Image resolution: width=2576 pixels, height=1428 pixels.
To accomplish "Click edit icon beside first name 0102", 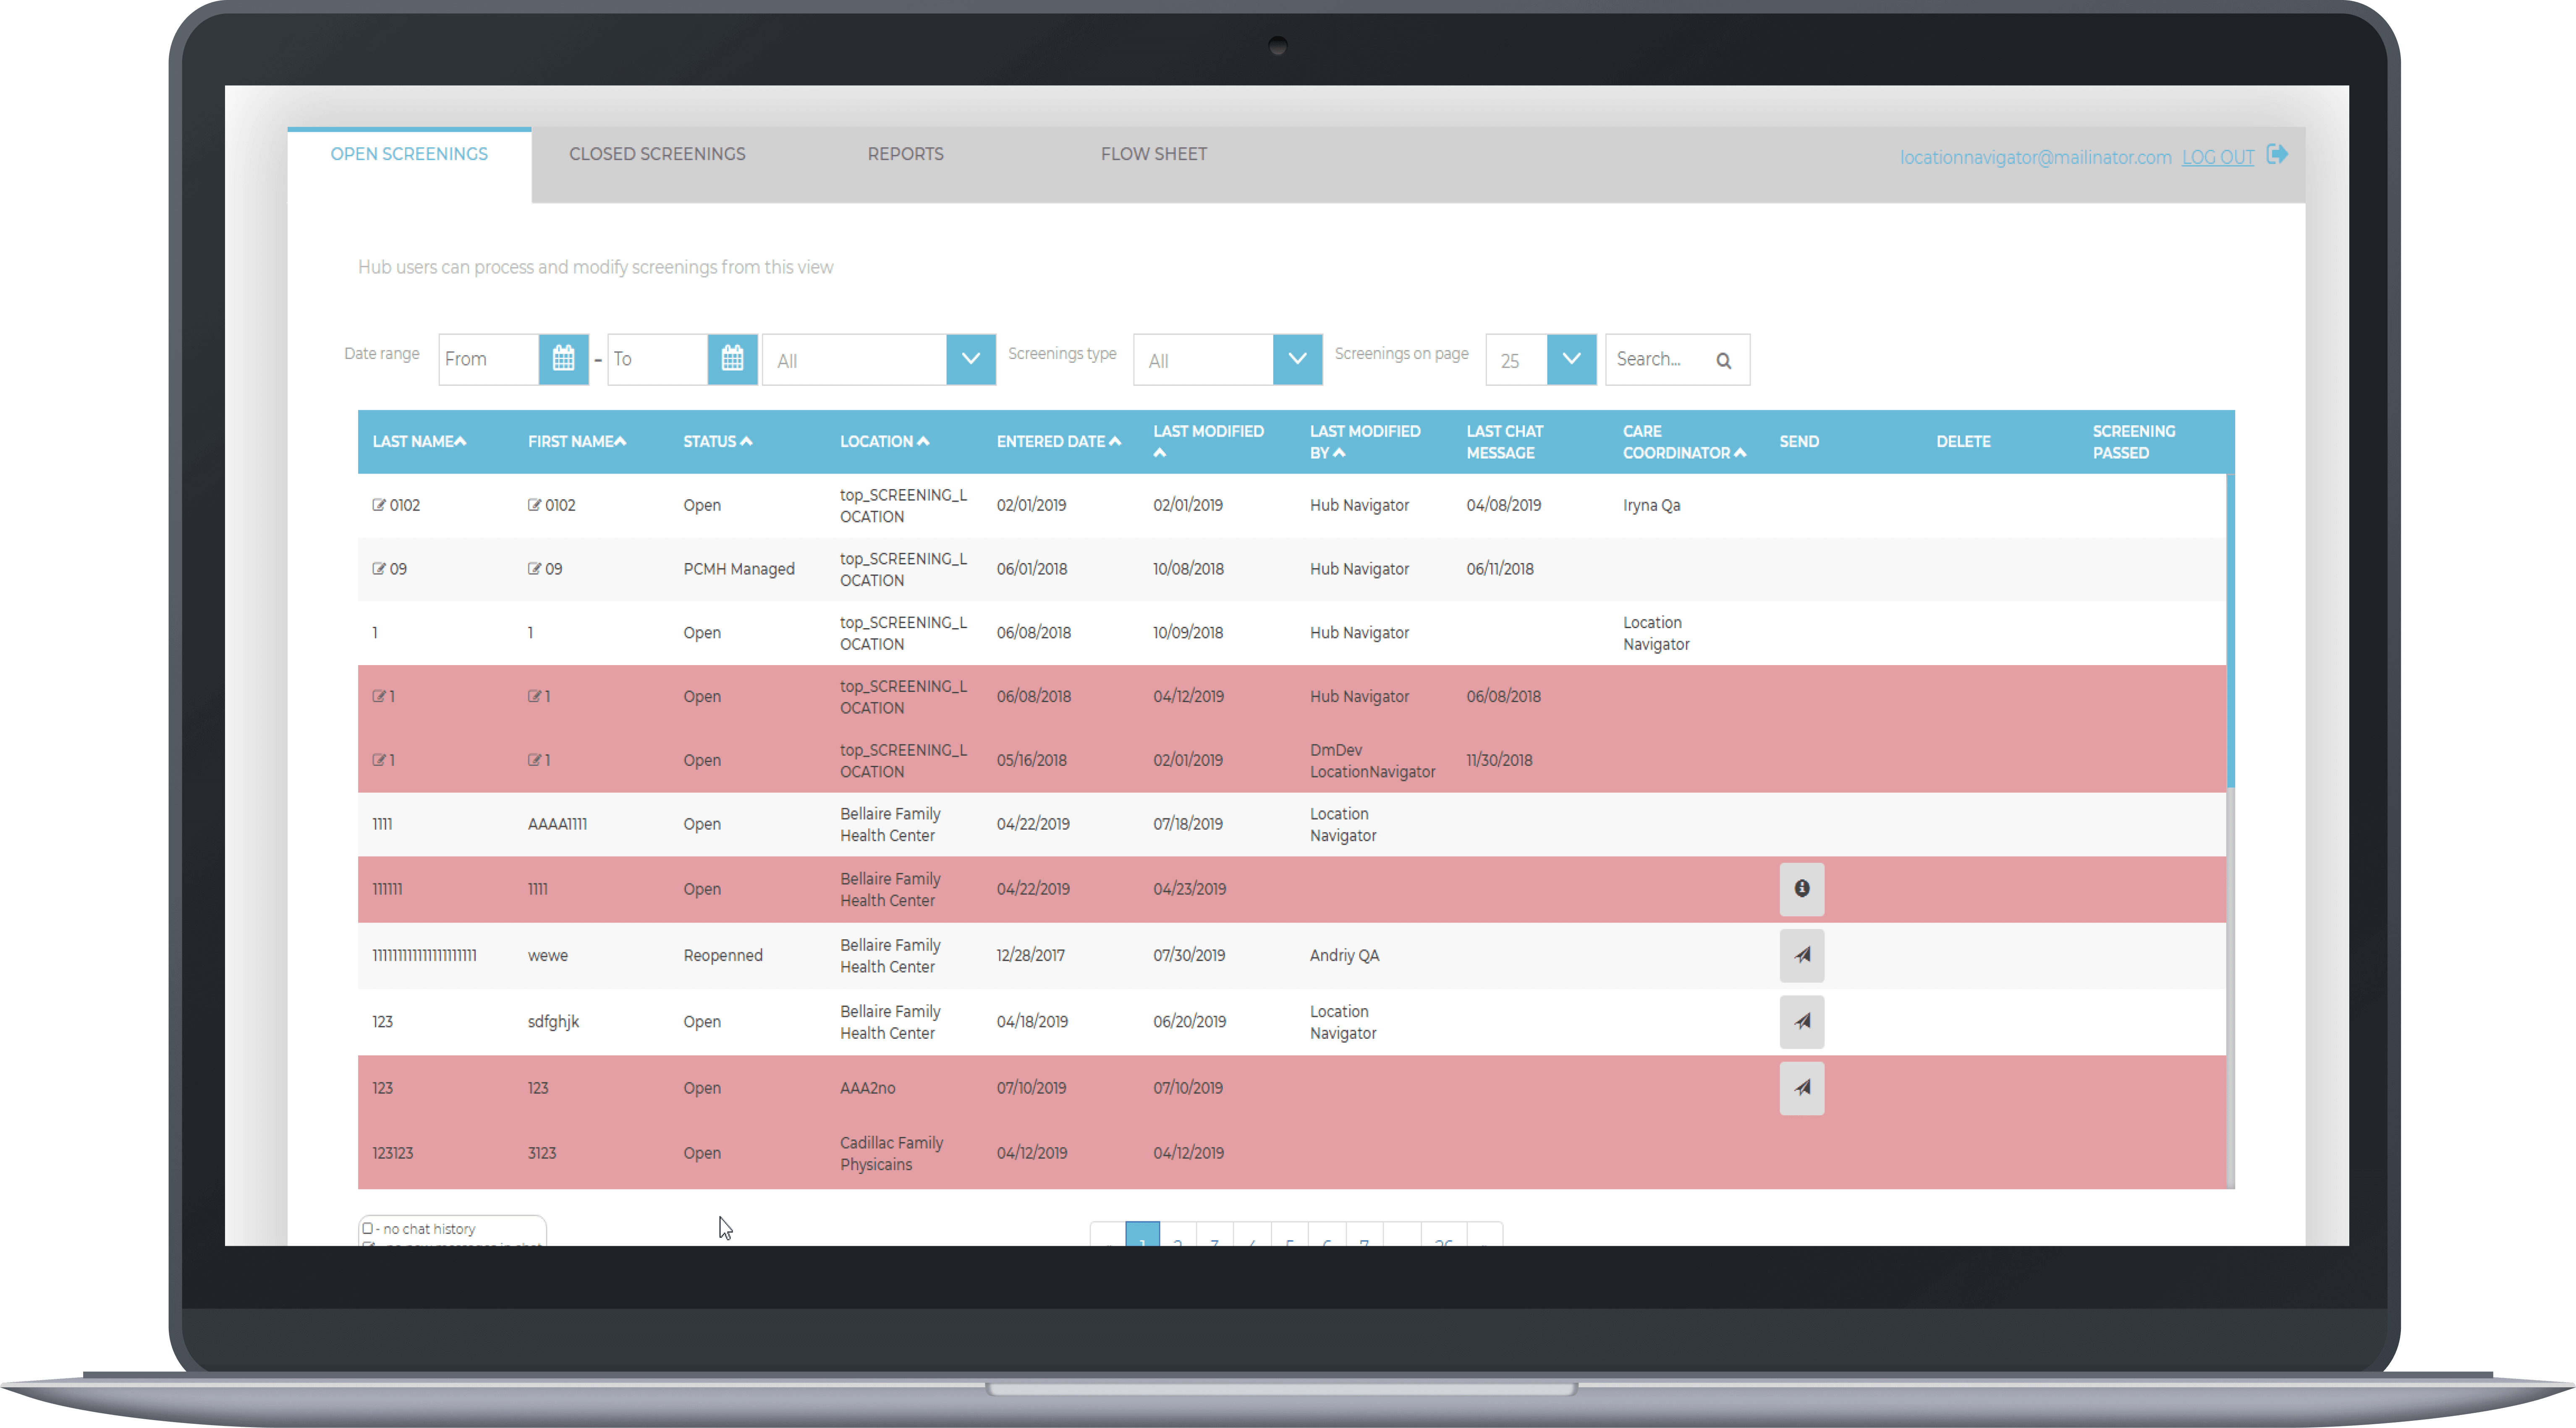I will [534, 505].
